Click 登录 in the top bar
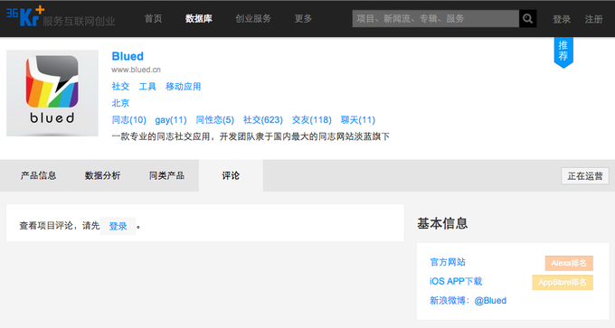Screen dimensions: 615x328 point(562,19)
